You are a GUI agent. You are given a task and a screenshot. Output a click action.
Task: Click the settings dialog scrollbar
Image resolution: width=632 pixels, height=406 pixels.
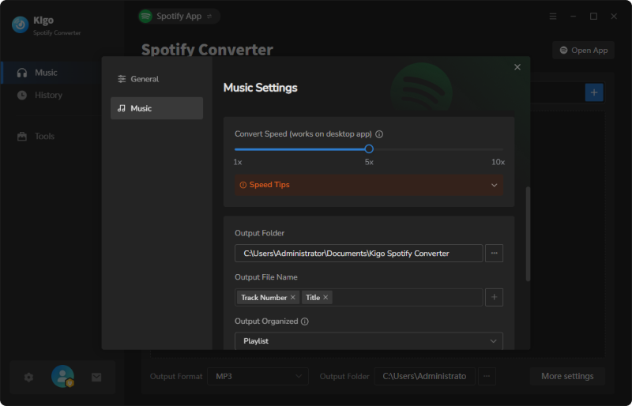pyautogui.click(x=528, y=234)
